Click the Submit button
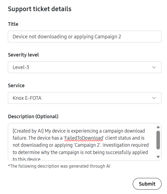Screen dimensions: 167x194 [x=147, y=184]
